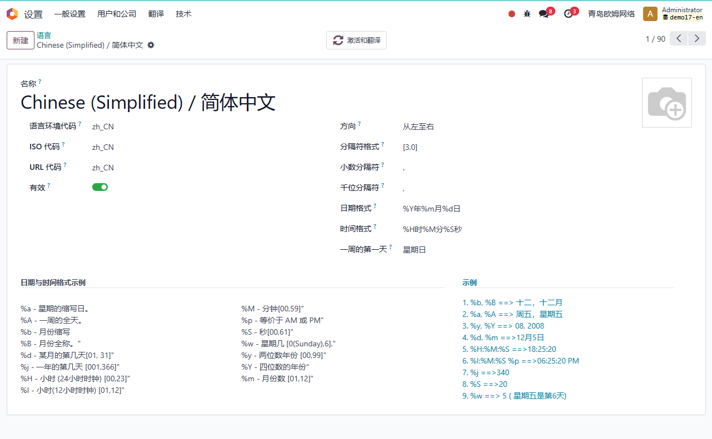Click the text %a - 星期的缩写日。
The image size is (712, 439).
[55, 309]
